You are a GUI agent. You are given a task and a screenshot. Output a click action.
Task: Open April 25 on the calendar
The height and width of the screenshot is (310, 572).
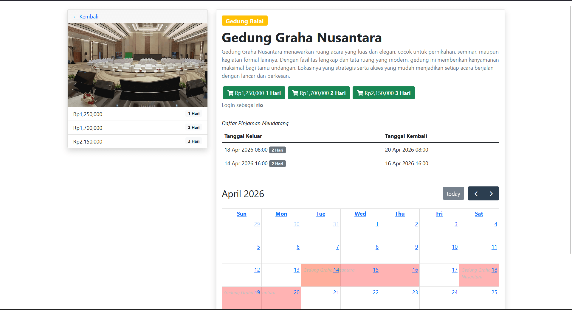coord(494,292)
